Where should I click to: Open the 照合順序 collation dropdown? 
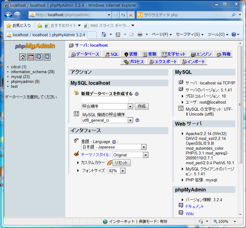click(130, 106)
